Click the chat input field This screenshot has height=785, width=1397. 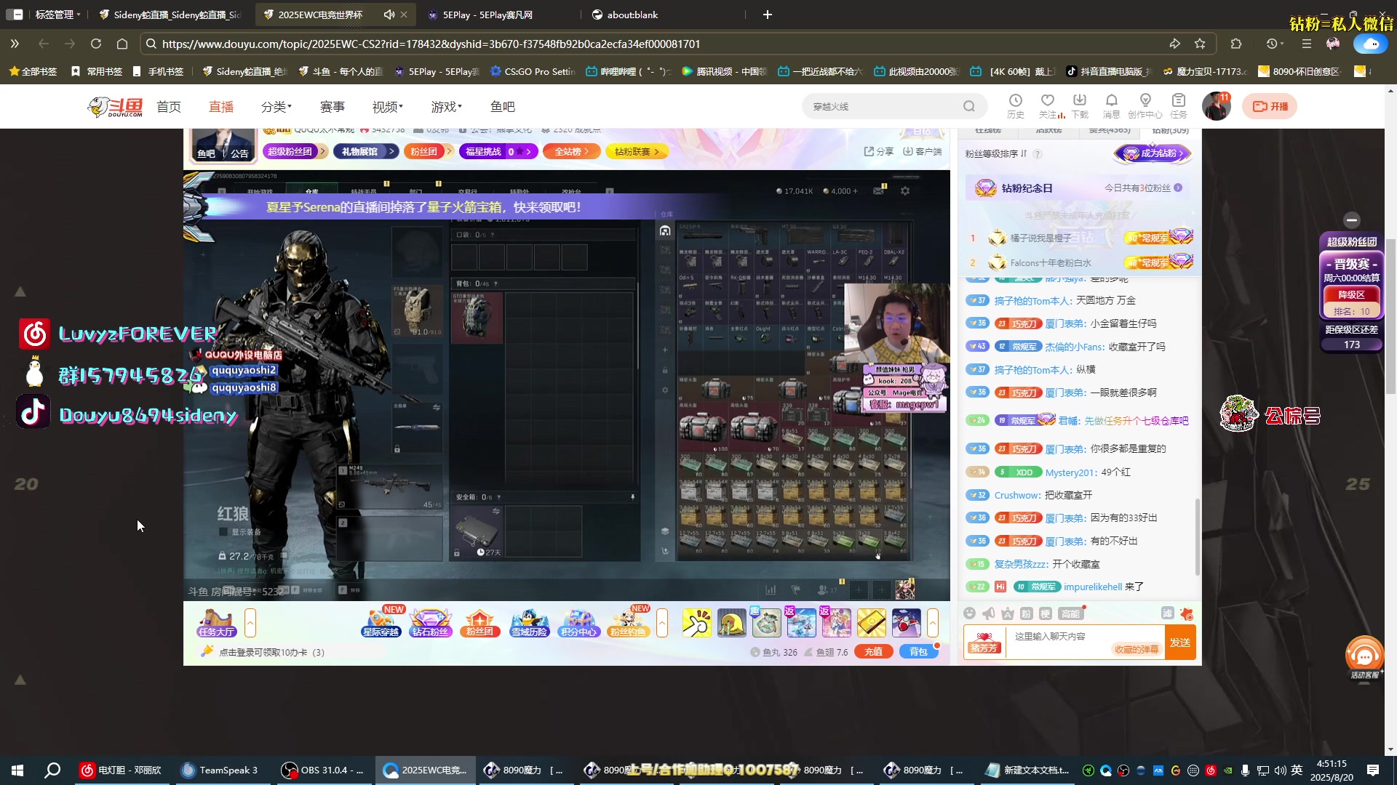pos(1085,643)
